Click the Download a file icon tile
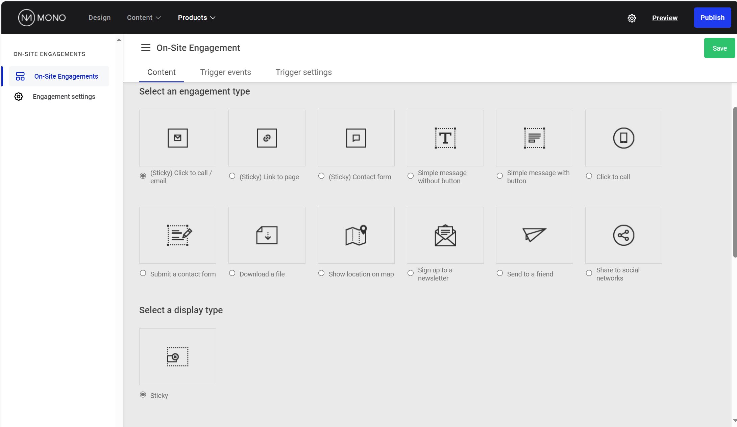The height and width of the screenshot is (427, 737). [267, 235]
